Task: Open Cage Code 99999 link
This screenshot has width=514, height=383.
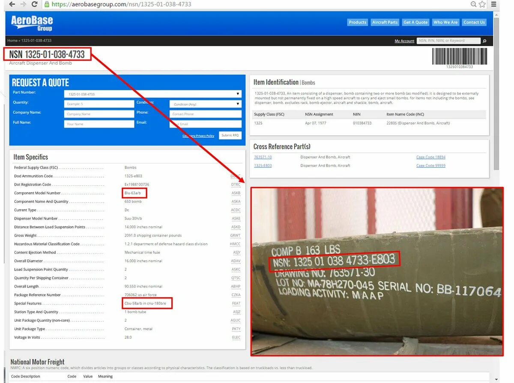Action: (431, 166)
